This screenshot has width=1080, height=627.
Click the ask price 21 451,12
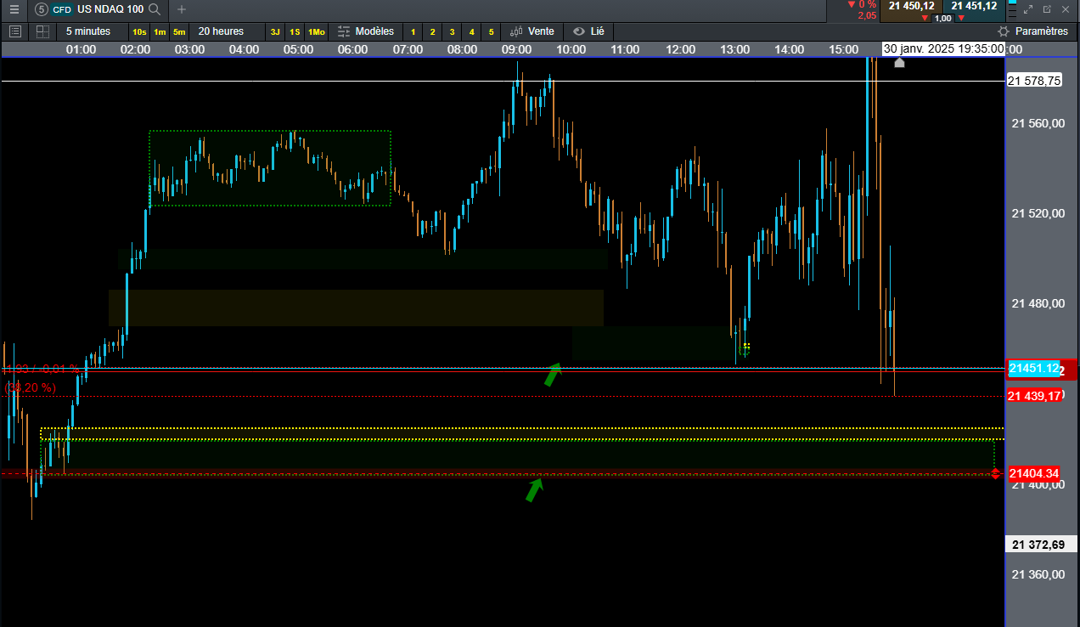(974, 6)
